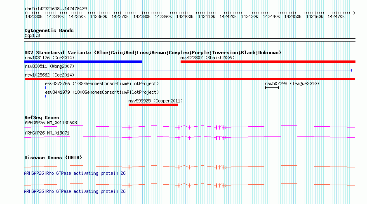Click ruler tick label 142440k

point(271,16)
